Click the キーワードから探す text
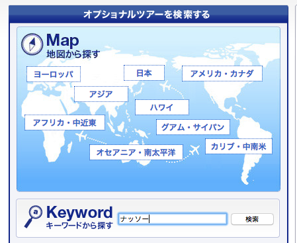The image size is (297, 243). point(79,225)
